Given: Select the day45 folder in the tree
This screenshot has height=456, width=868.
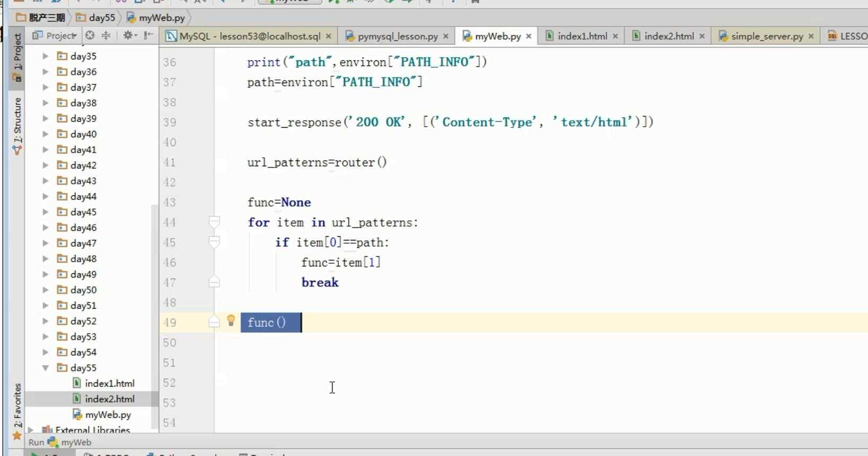Looking at the screenshot, I should point(83,212).
